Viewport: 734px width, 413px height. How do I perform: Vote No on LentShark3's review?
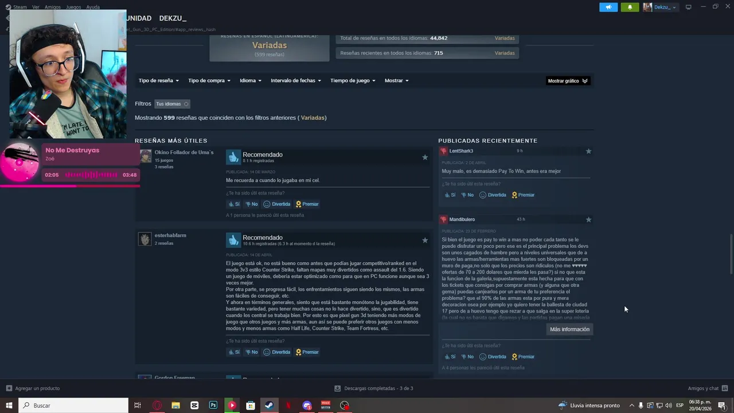(467, 195)
